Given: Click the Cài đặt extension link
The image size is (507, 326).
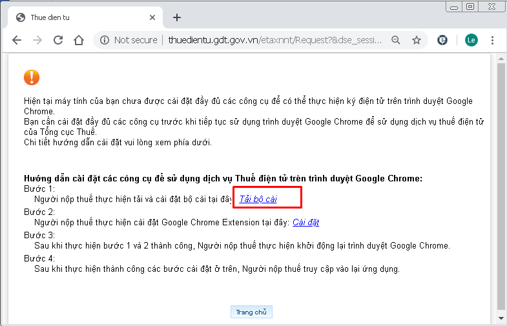Looking at the screenshot, I should point(305,222).
